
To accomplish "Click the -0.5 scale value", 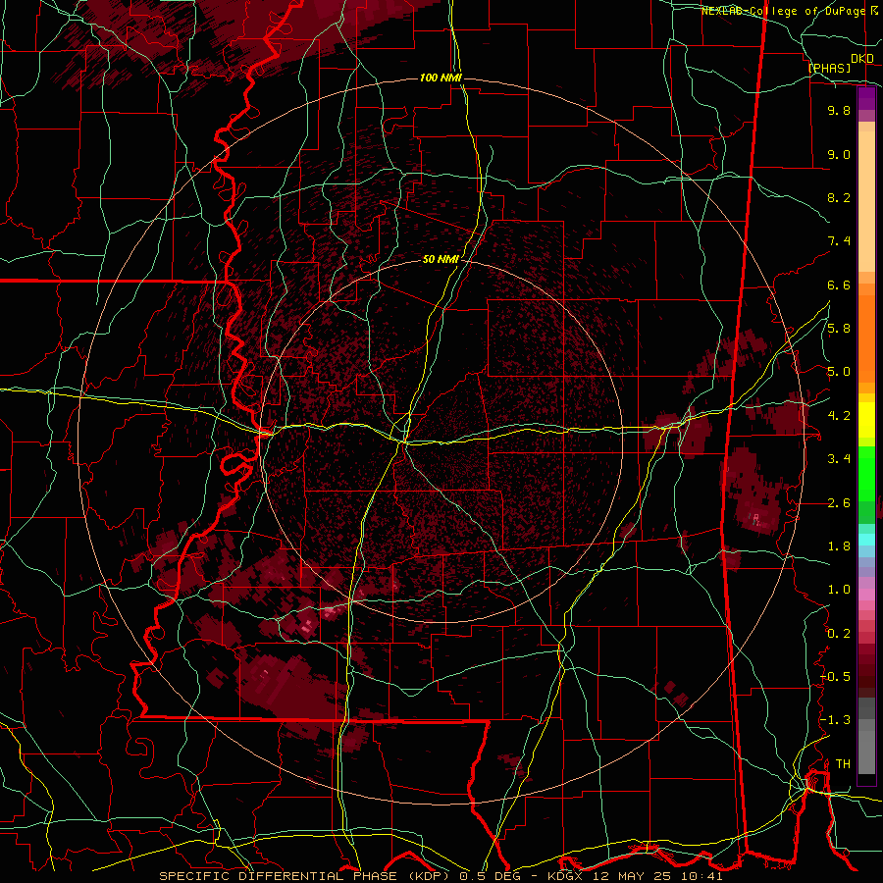I will click(x=835, y=677).
